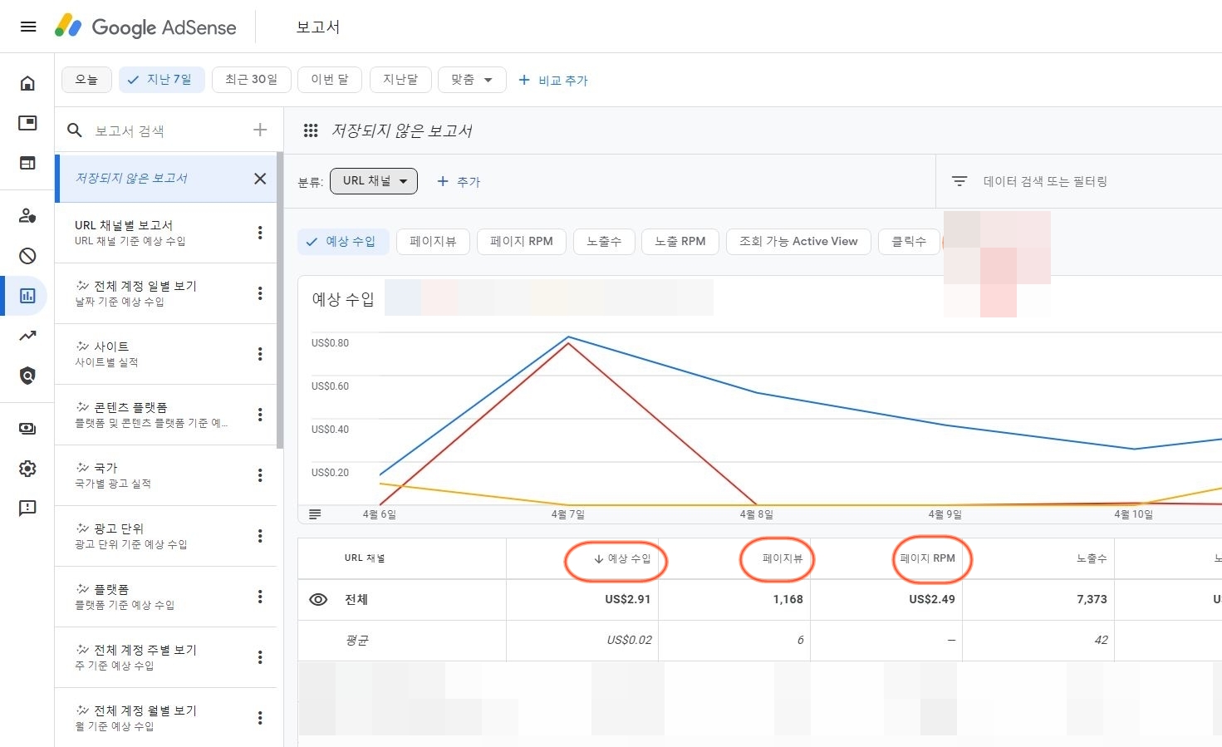The image size is (1222, 747).
Task: Open more options for 전체 계정 월별 보기
Action: pyautogui.click(x=260, y=718)
